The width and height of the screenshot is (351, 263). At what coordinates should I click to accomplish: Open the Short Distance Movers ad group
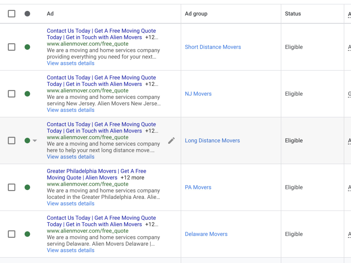pyautogui.click(x=213, y=47)
